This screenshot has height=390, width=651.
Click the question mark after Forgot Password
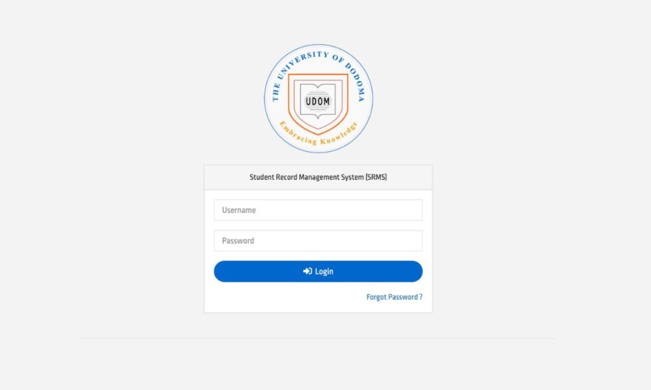(421, 297)
